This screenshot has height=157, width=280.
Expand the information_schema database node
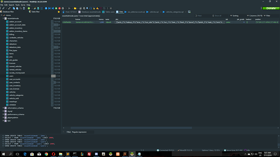(x=3, y=108)
